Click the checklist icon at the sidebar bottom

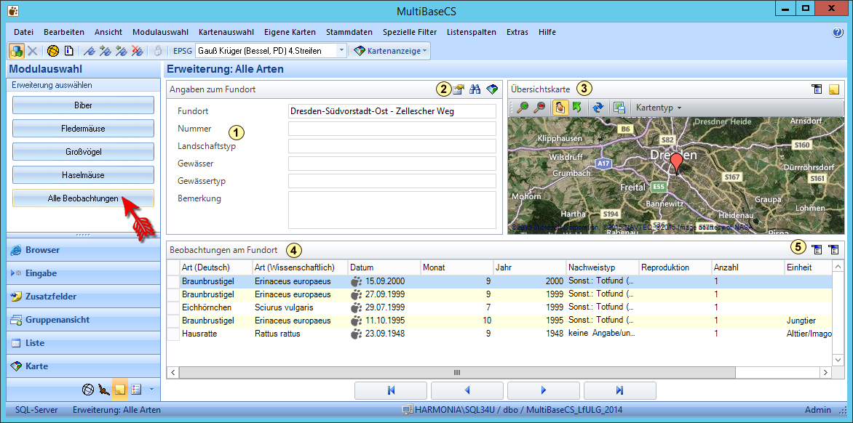tap(137, 390)
